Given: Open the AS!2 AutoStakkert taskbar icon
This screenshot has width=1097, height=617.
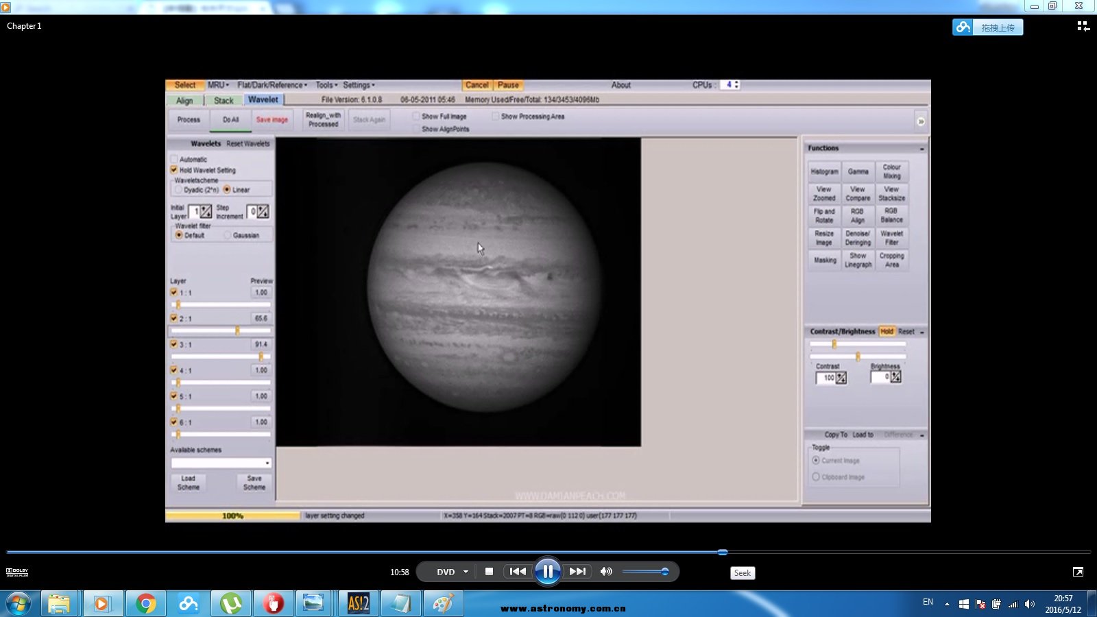Looking at the screenshot, I should coord(358,604).
